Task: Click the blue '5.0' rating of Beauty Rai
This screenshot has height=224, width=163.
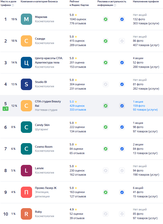Action: click(72, 102)
